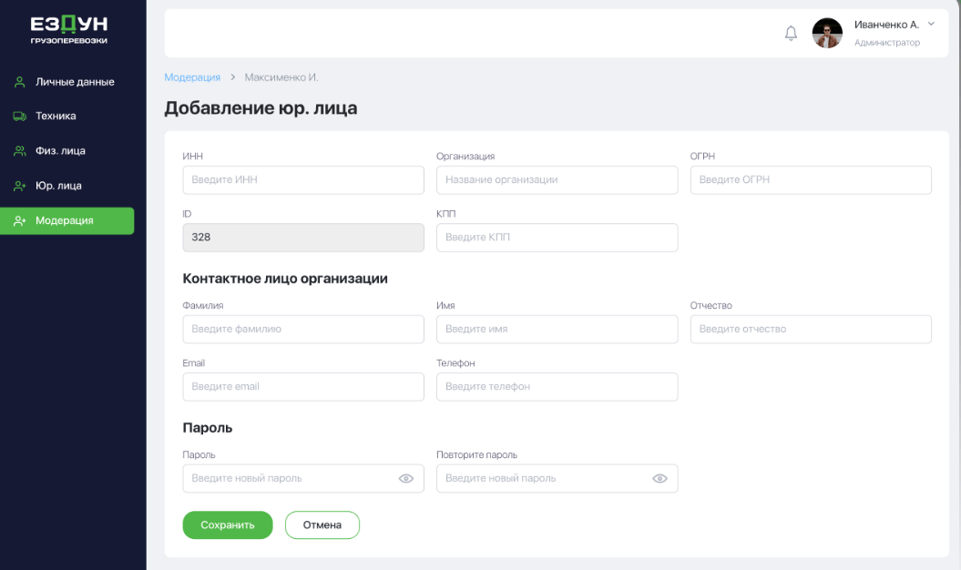Click the ЕЗДУН Грузоперевозки logo

(69, 30)
